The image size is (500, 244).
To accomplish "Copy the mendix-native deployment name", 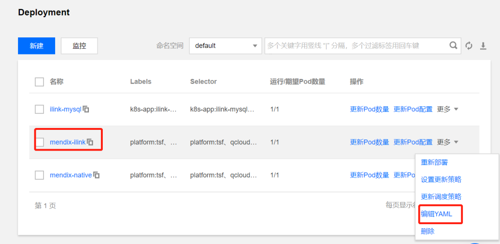I will click(96, 175).
